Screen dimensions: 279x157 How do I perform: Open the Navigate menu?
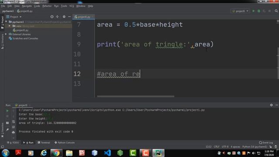point(27,6)
